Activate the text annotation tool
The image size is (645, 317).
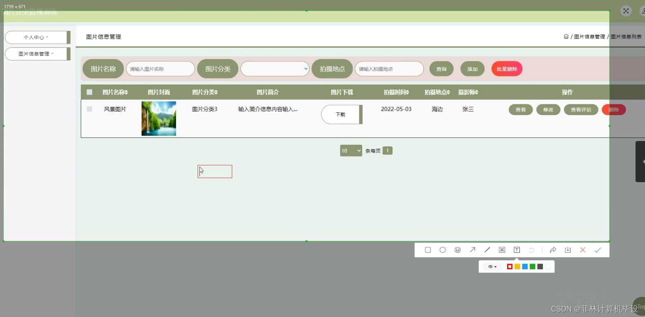point(517,250)
